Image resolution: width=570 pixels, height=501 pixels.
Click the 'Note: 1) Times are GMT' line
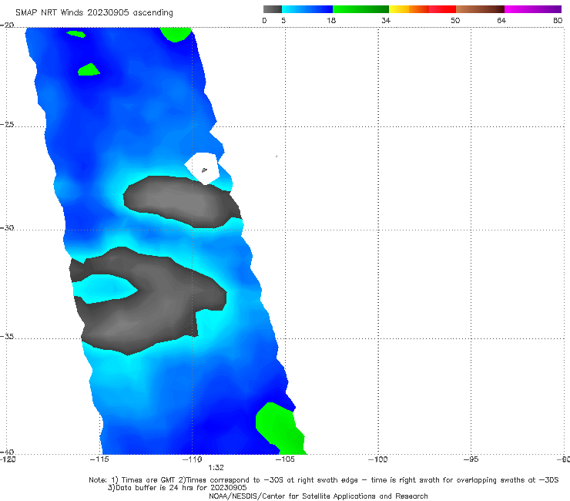[x=324, y=480]
